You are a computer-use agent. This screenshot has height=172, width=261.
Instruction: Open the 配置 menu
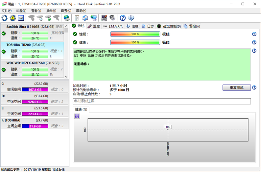click(x=66, y=11)
